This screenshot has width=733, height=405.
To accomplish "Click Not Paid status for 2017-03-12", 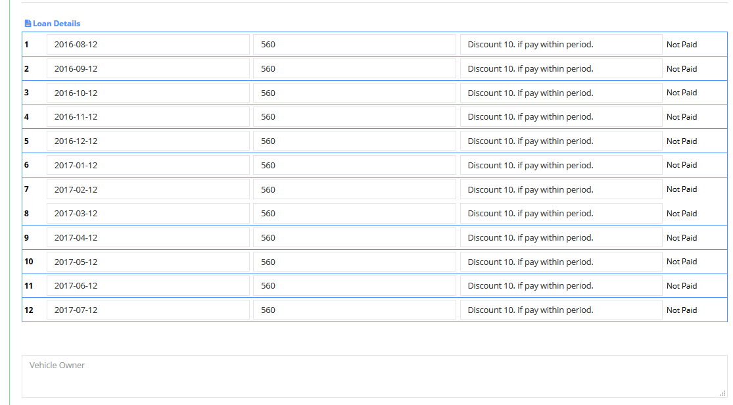I will (682, 213).
